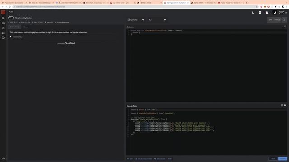
Task: Open the Codewars logo home link
Action: (3, 12)
